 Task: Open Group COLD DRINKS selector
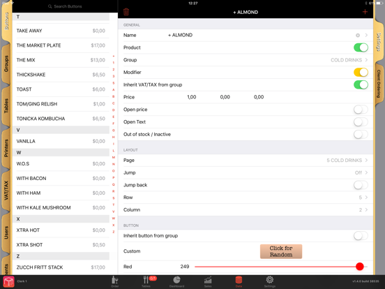pyautogui.click(x=246, y=60)
